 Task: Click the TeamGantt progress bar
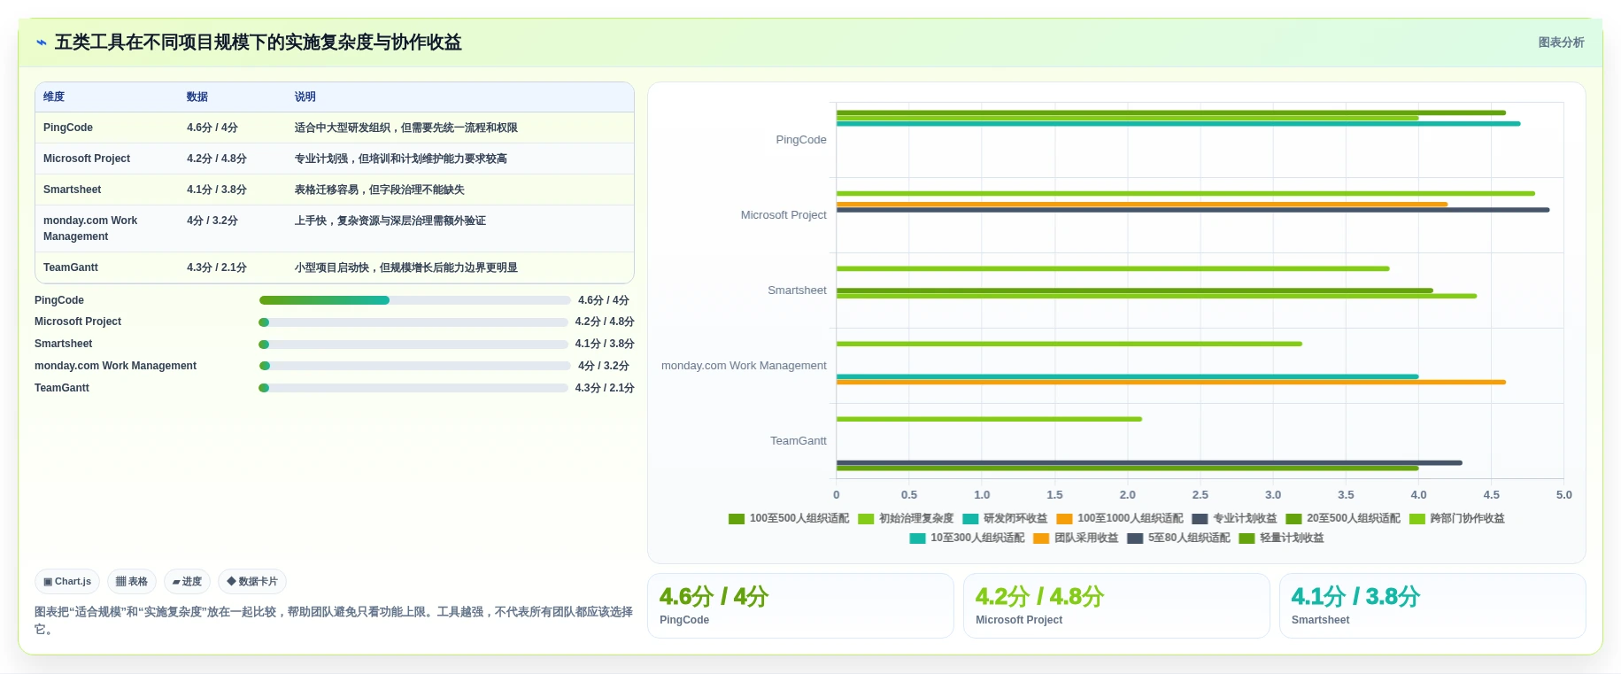(413, 388)
